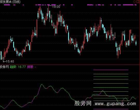Click the diamond icon at chart top-right
Viewport: 140px width, 110px height.
(134, 2)
